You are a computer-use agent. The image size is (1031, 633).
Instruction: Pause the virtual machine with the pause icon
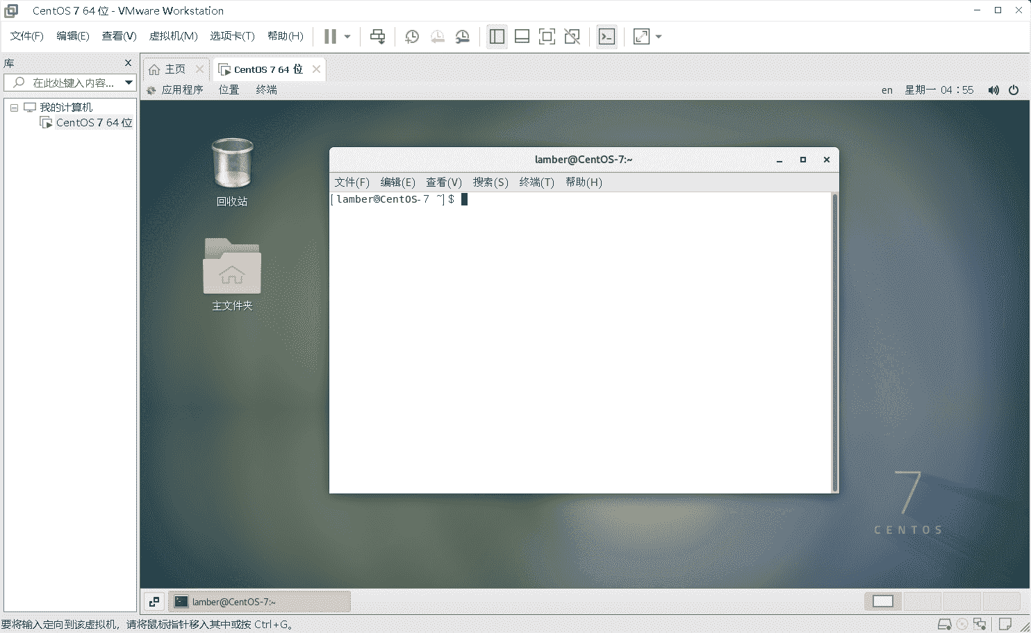pyautogui.click(x=331, y=37)
